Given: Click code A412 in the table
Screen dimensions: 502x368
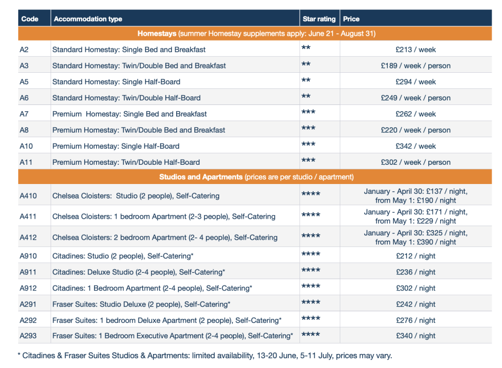Looking at the screenshot, I should click(28, 238).
